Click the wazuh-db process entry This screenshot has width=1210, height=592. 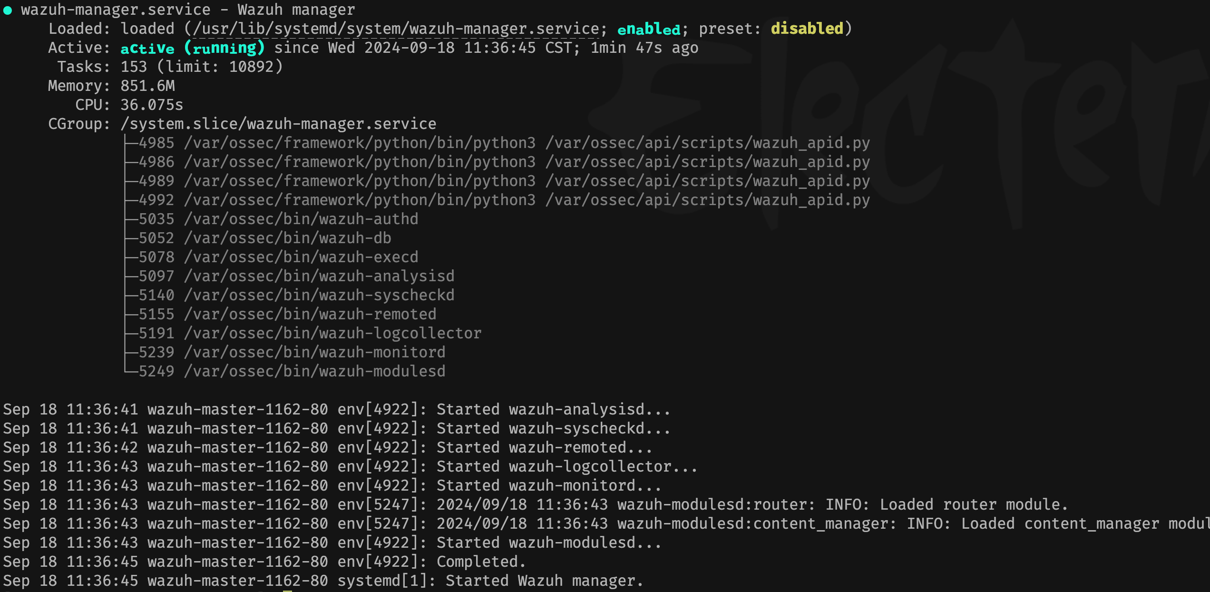288,238
